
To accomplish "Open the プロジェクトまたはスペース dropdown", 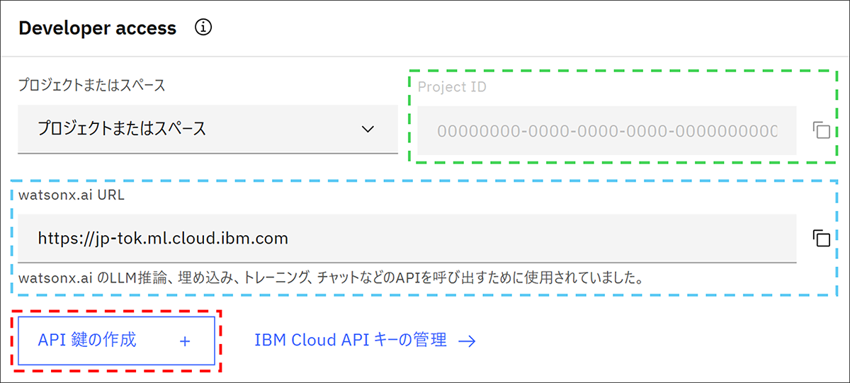I will pos(208,129).
